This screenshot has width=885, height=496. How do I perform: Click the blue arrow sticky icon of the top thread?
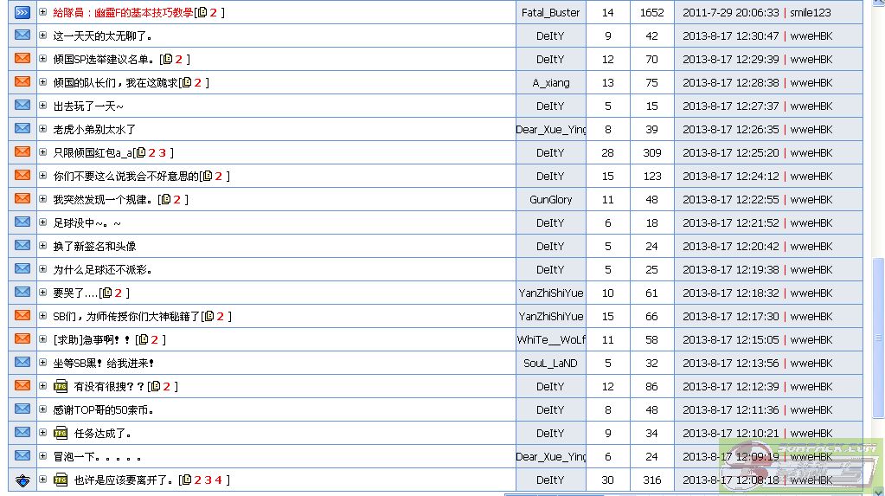point(22,12)
